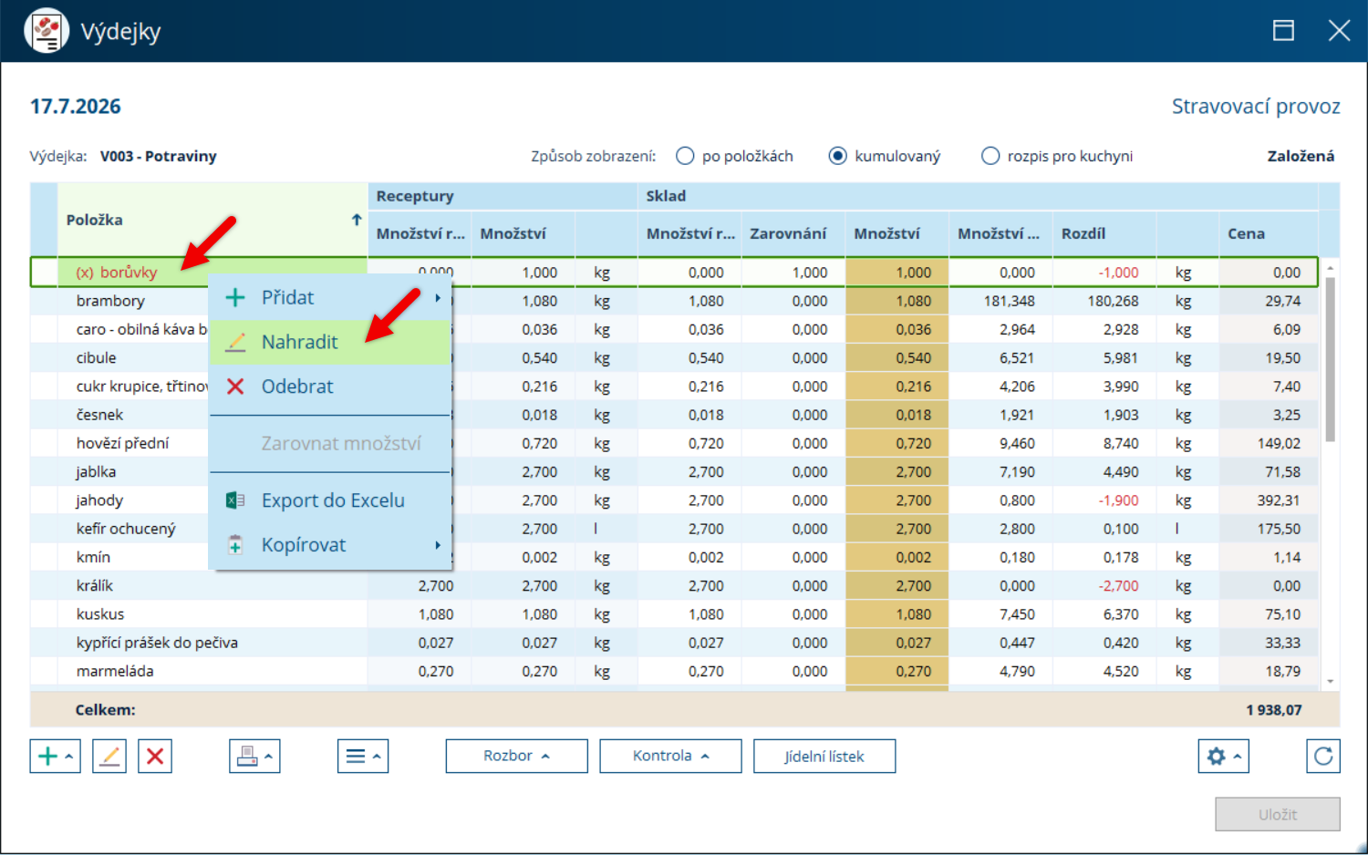Screen dimensions: 1368x855
Task: Click the red X delete icon in bottom toolbar
Action: [155, 756]
